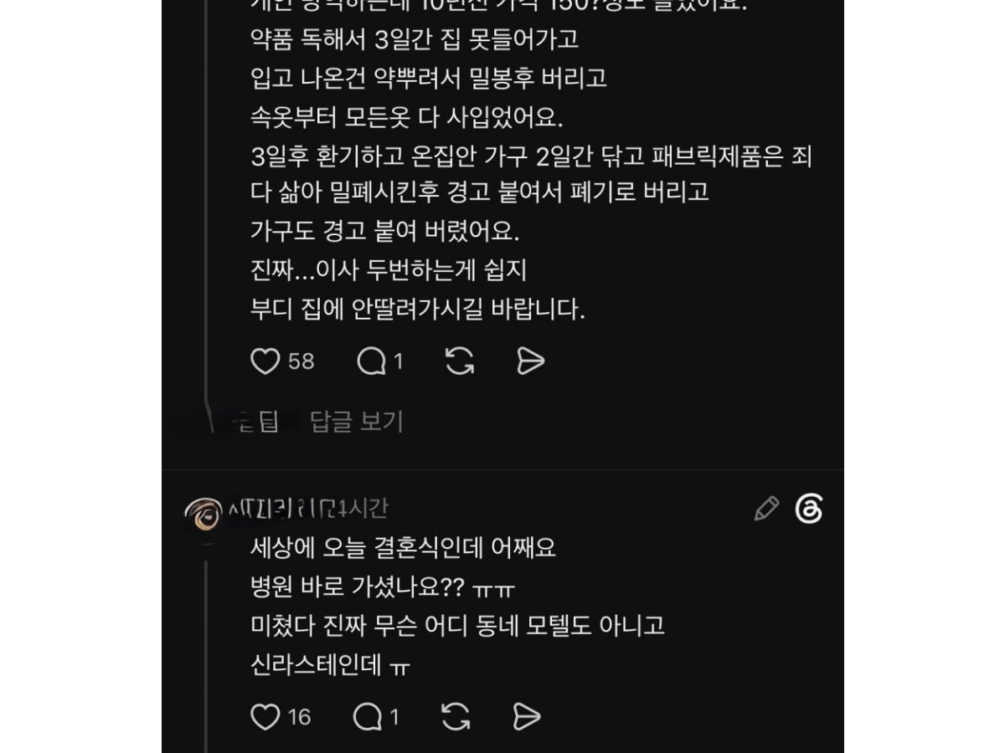Open the 16 like count number

(x=300, y=717)
